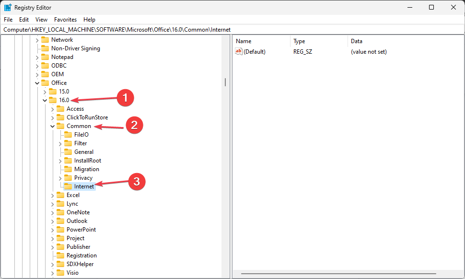
Task: Expand the Excel key
Action: [52, 196]
